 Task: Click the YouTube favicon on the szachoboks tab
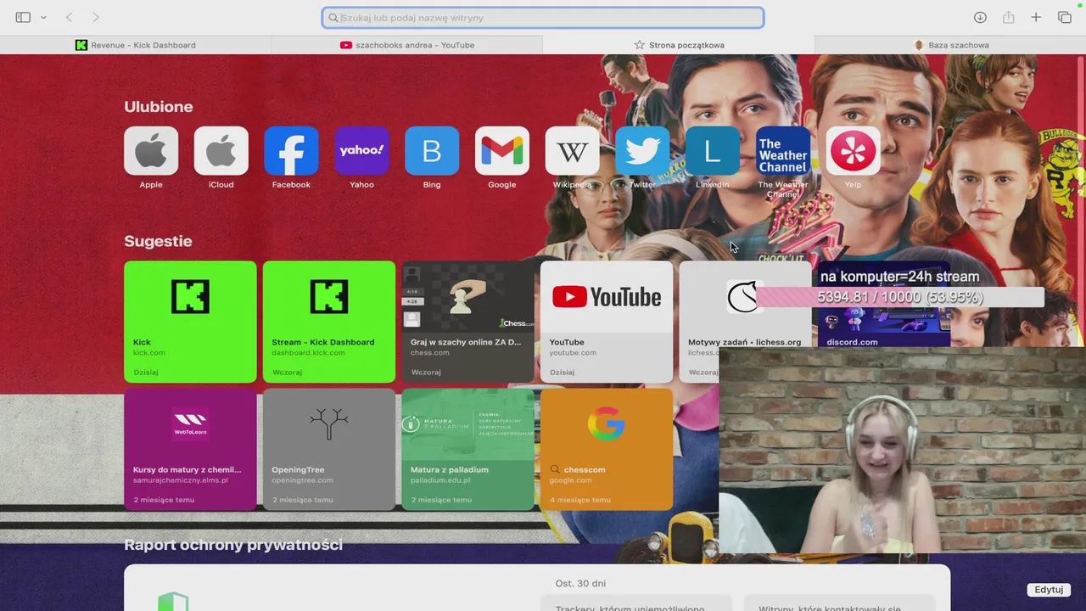pos(346,45)
